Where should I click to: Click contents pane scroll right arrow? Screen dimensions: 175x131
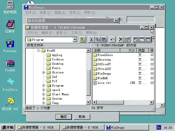[151, 102]
